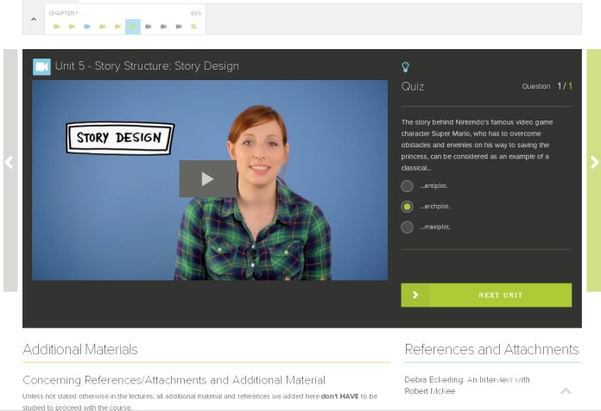This screenshot has width=601, height=411.
Task: Go to previous unit with left arrow
Action: [9, 162]
